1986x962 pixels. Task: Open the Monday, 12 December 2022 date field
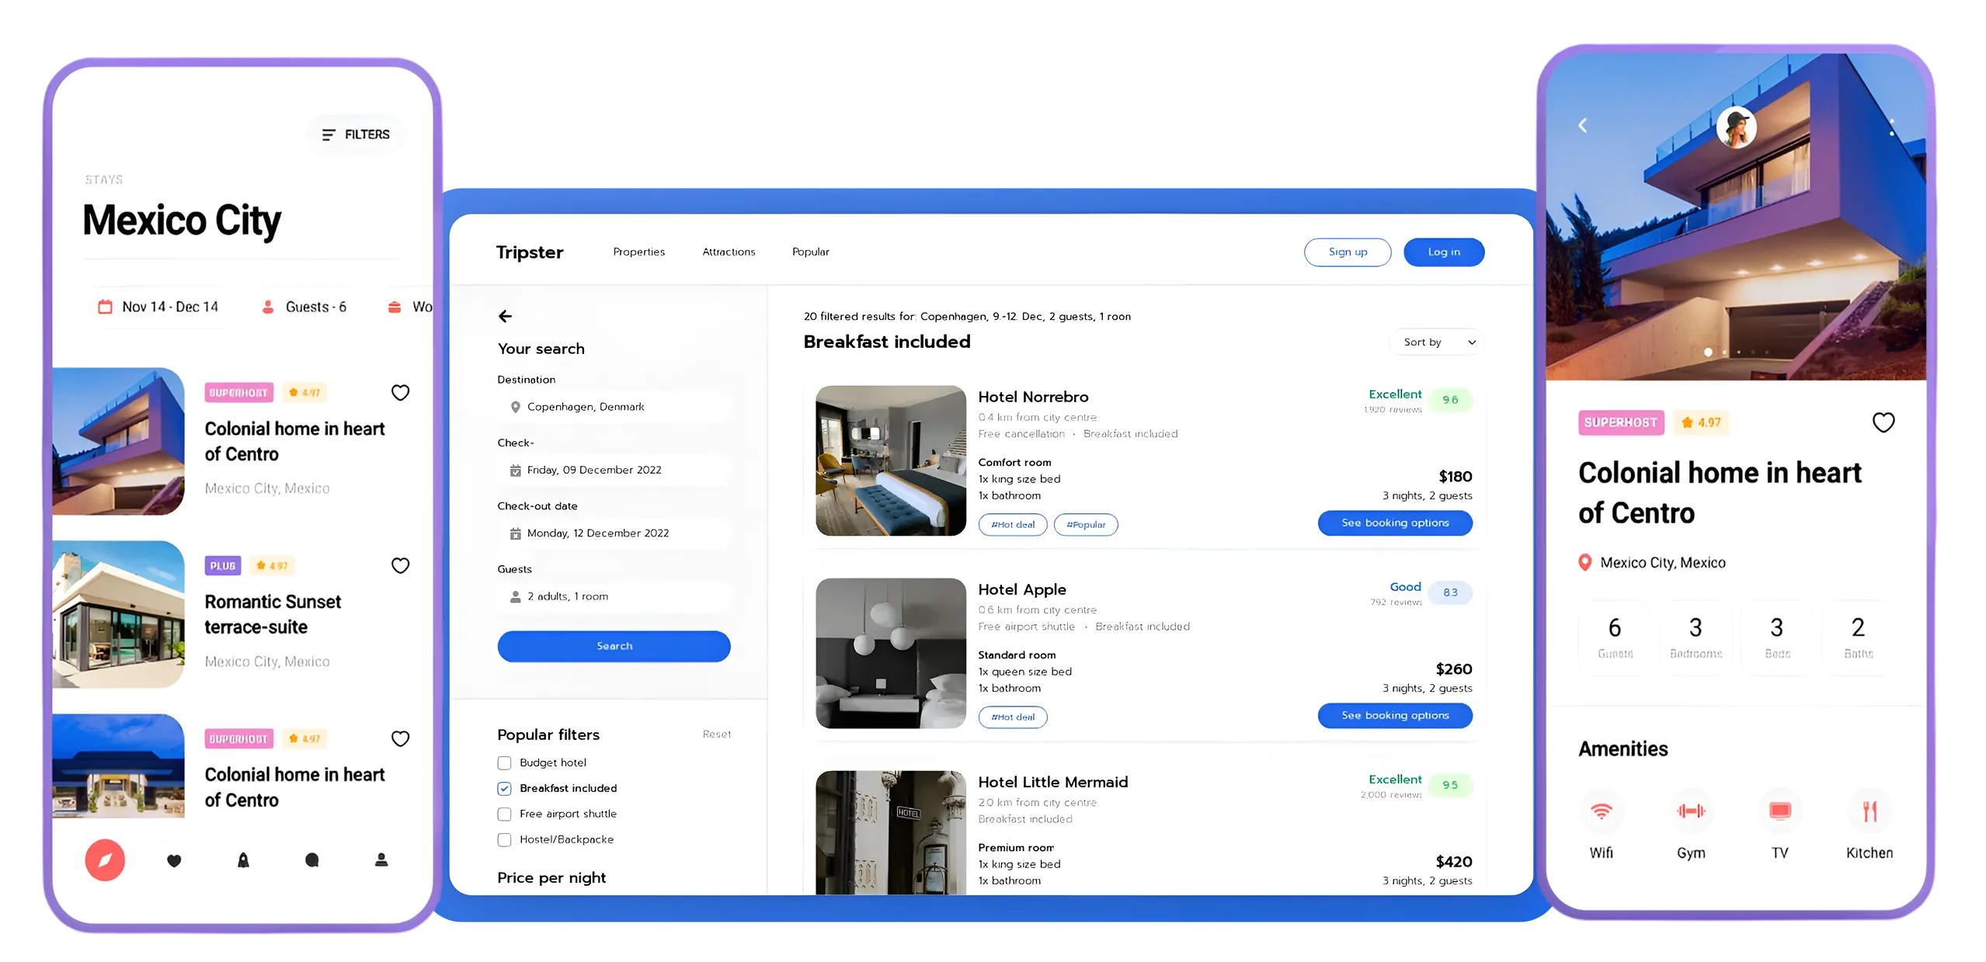click(614, 533)
